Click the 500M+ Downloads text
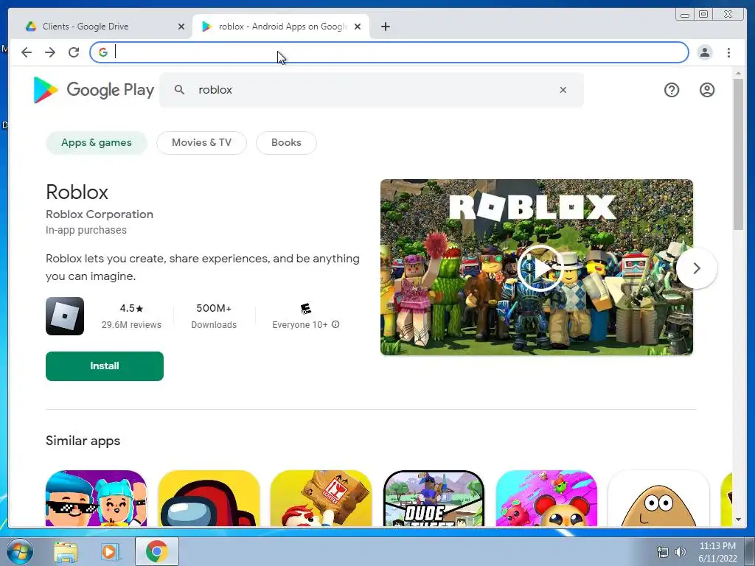The width and height of the screenshot is (755, 566). [214, 315]
